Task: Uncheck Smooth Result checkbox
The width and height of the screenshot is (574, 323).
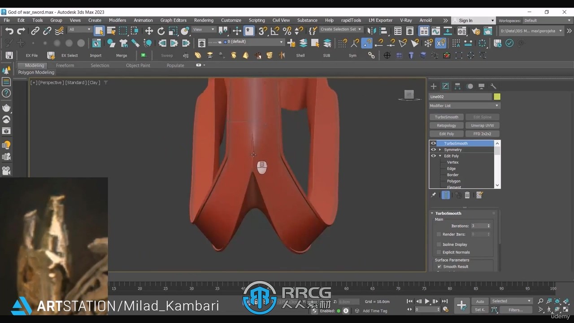Action: (439, 266)
